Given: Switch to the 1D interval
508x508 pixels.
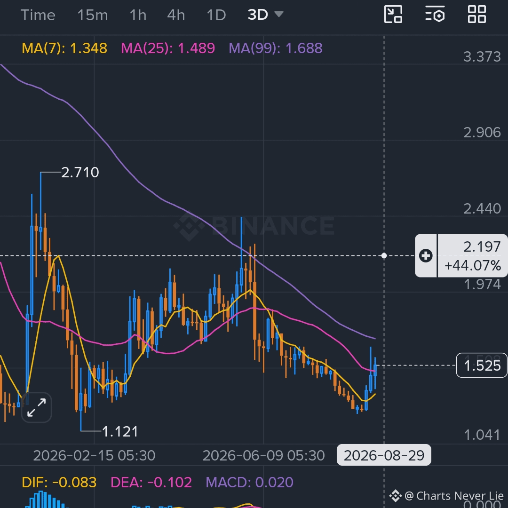Looking at the screenshot, I should coord(216,15).
